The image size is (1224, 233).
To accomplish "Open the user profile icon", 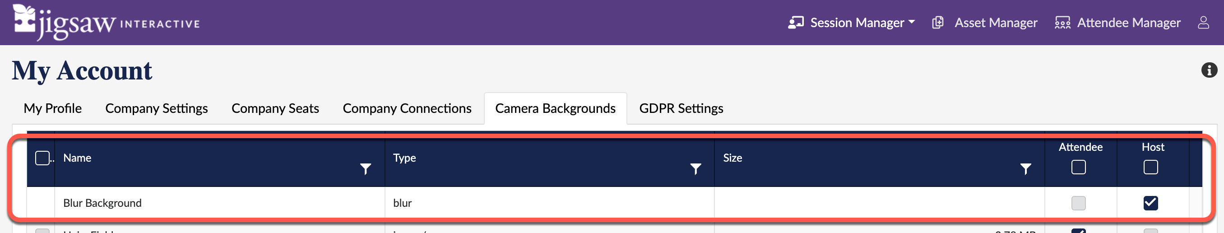I will coord(1203,22).
